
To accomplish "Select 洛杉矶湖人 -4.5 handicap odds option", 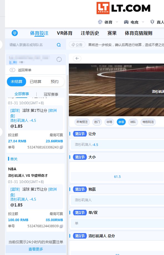I will (117, 145).
